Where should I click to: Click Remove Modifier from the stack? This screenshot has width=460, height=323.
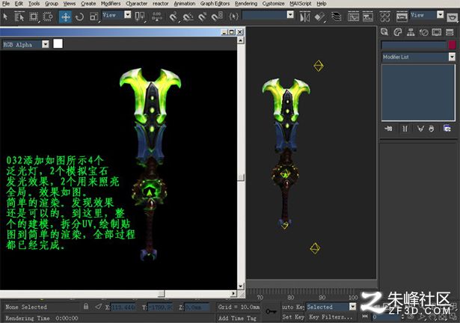[431, 129]
